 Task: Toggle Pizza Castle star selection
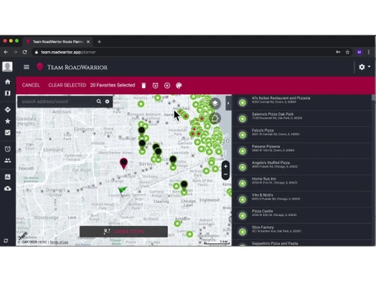tap(242, 216)
